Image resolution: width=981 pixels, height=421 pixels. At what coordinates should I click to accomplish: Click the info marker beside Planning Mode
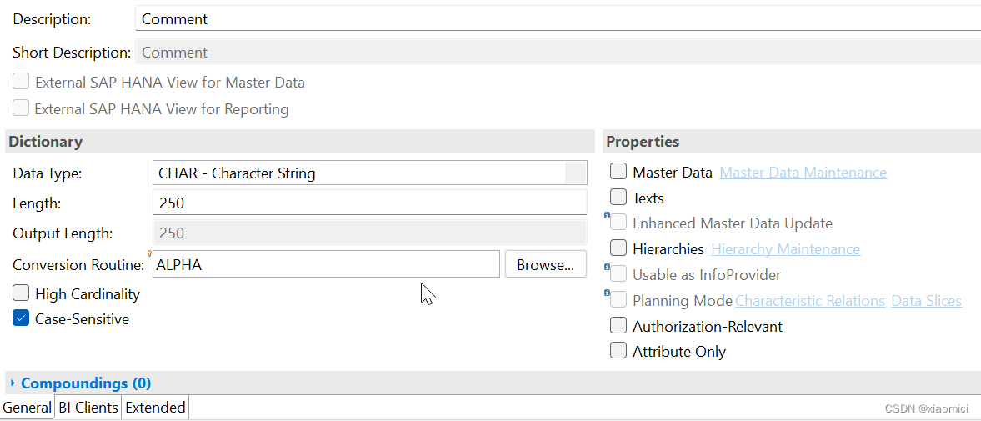click(x=607, y=292)
